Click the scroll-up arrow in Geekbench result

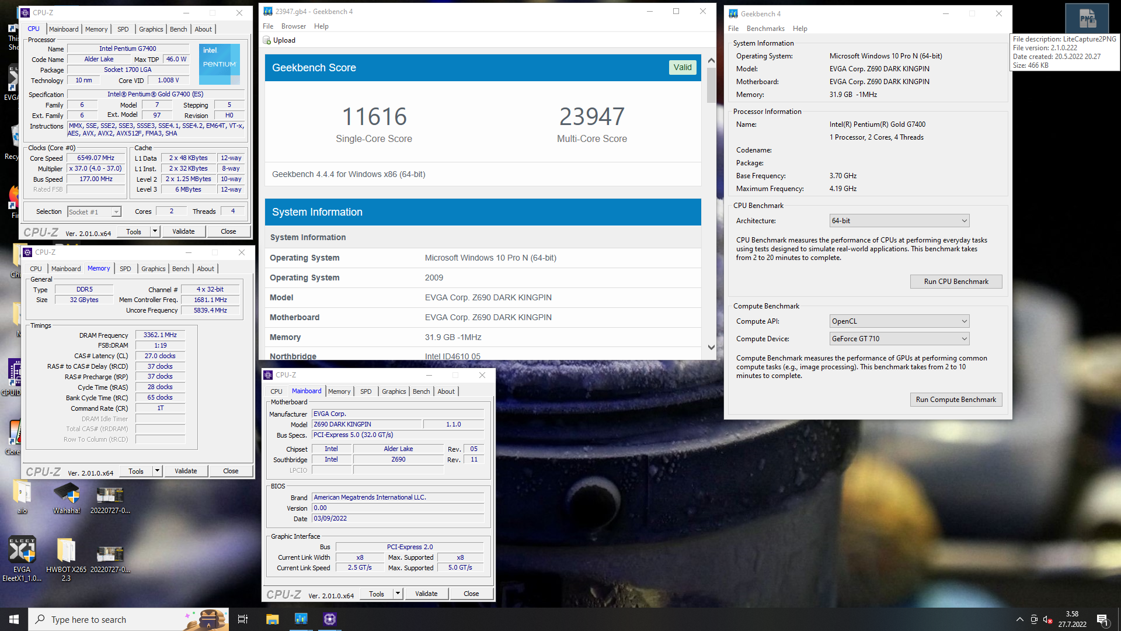(711, 60)
